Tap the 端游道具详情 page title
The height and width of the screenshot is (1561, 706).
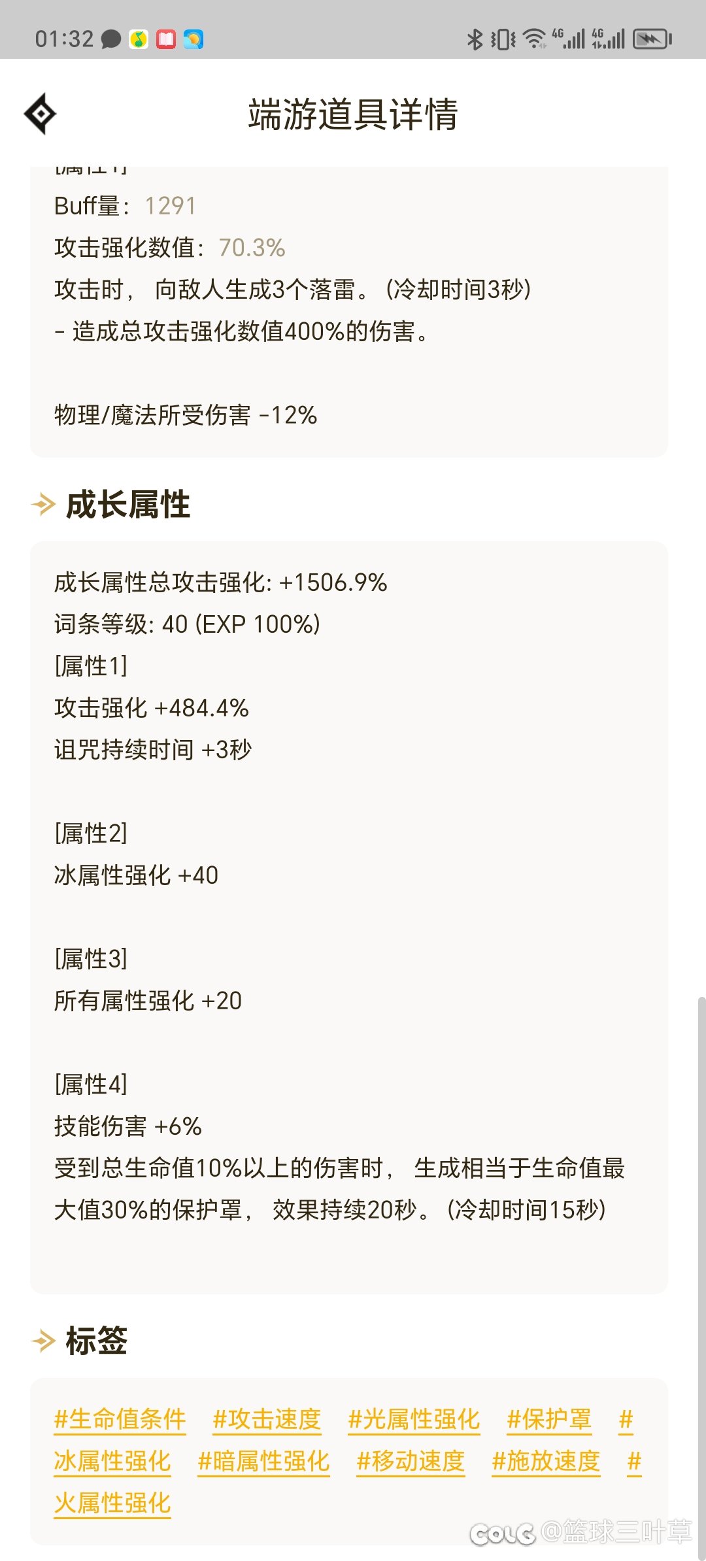point(353,114)
